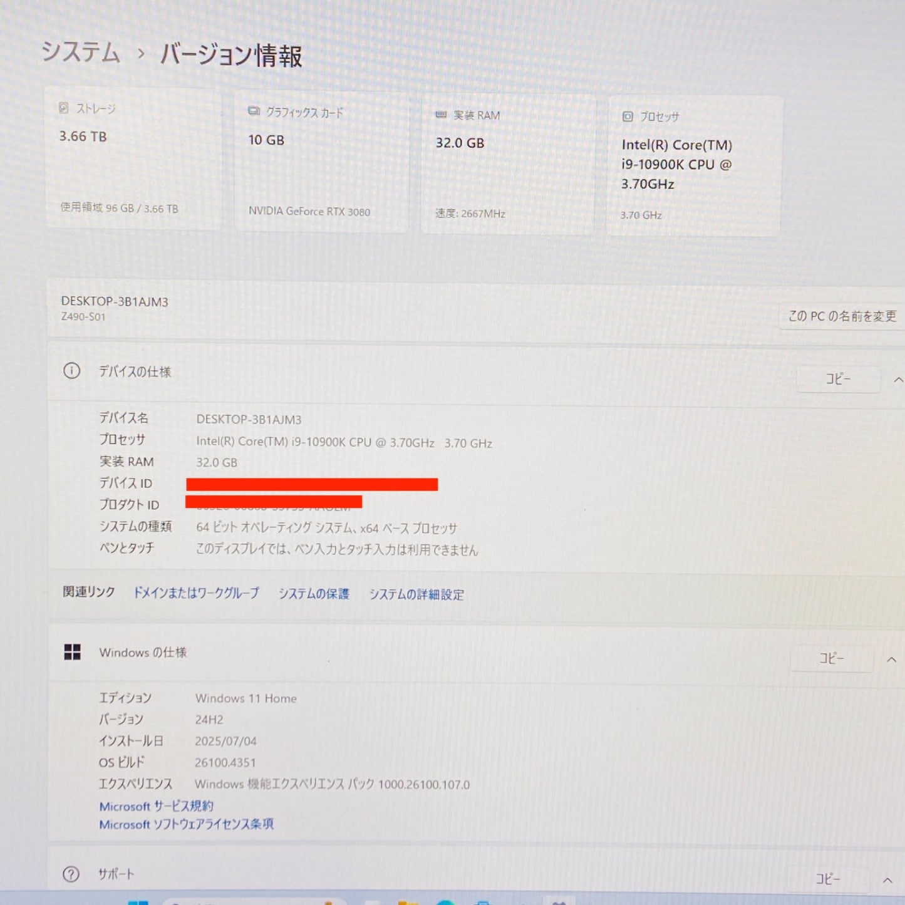Open Microsoft Edge from the taskbar
The image size is (905, 905).
446,902
